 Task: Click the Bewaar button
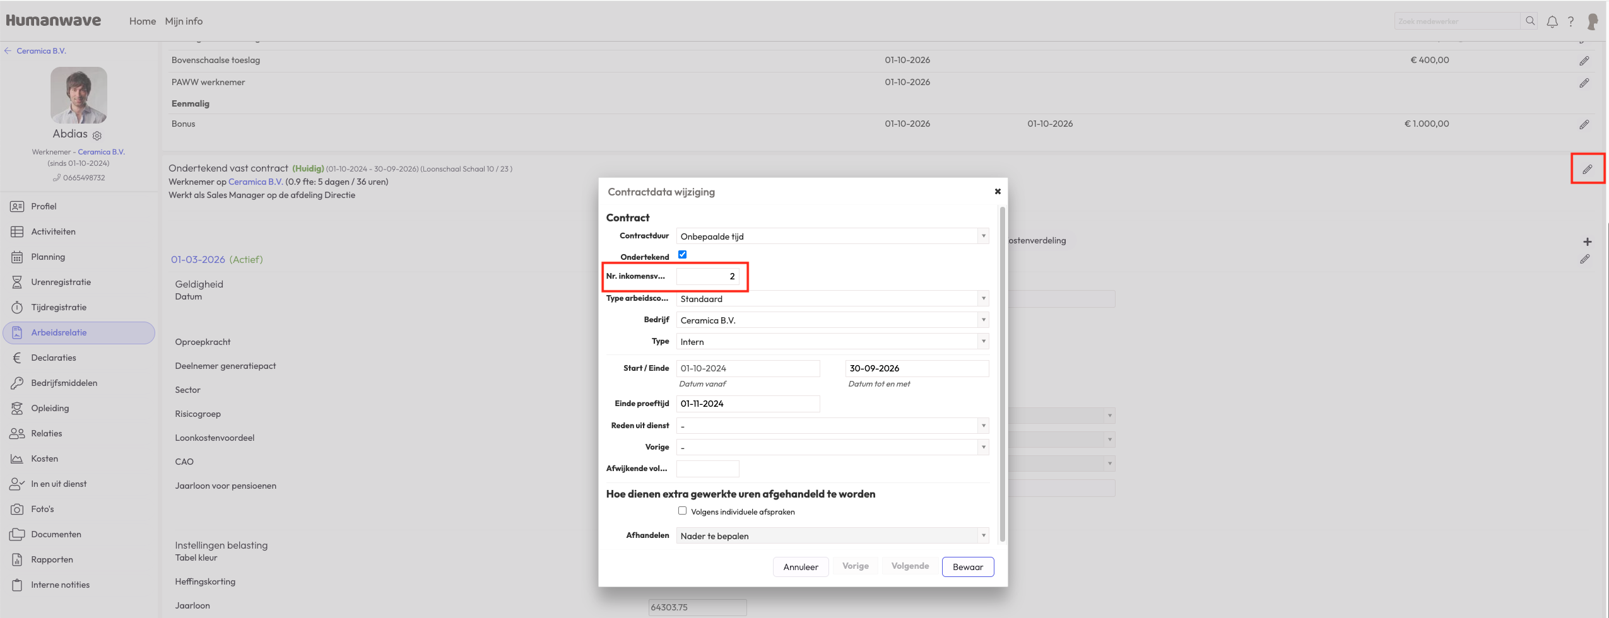(967, 567)
